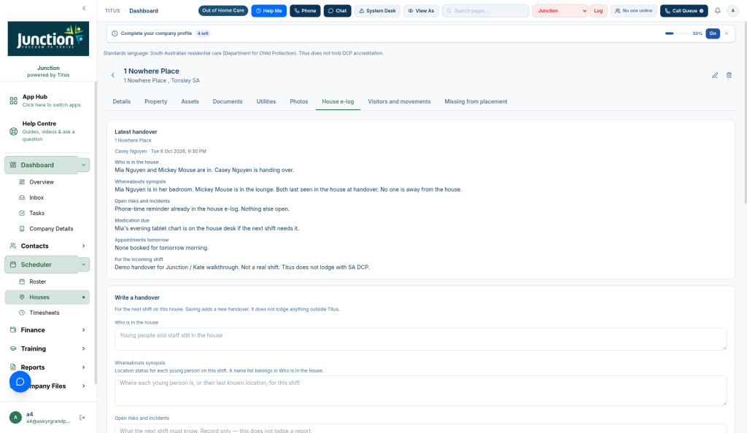Open the blue chat bubble widget
Image resolution: width=747 pixels, height=433 pixels.
click(x=20, y=382)
